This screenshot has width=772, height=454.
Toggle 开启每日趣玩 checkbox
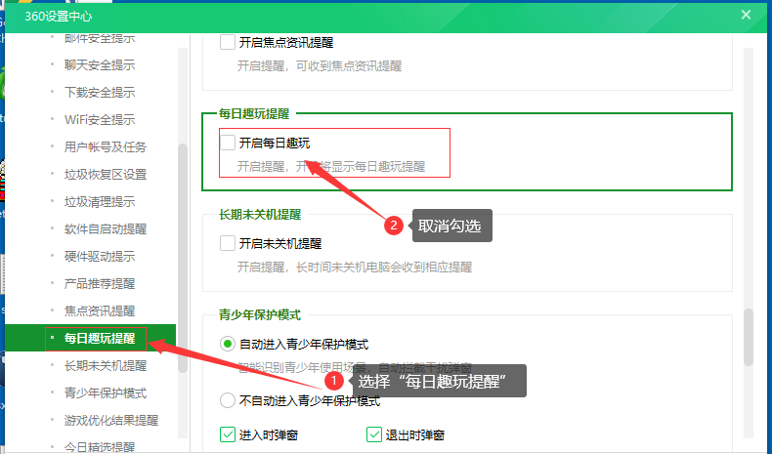tap(228, 143)
